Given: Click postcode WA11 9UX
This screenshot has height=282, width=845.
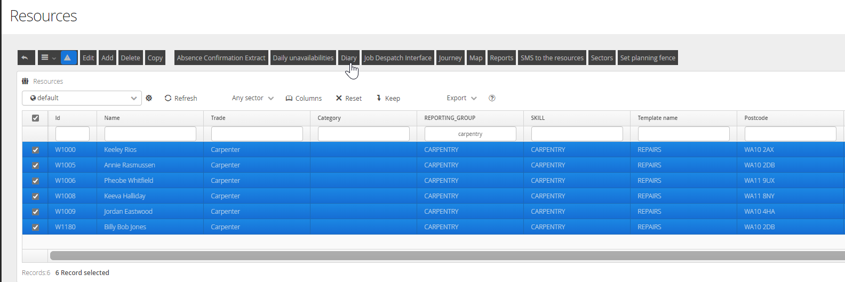Looking at the screenshot, I should (760, 181).
